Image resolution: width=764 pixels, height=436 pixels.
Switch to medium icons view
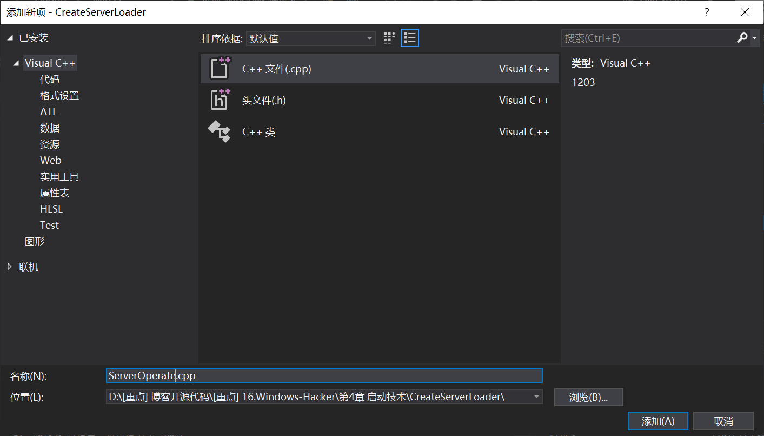[x=389, y=38]
